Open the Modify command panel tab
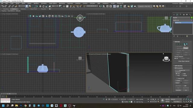This screenshot has width=193, height=108. click(177, 15)
